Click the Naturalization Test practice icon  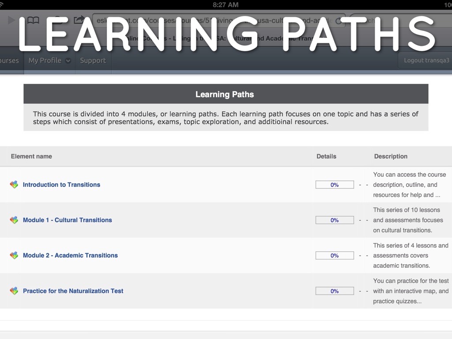click(x=14, y=291)
